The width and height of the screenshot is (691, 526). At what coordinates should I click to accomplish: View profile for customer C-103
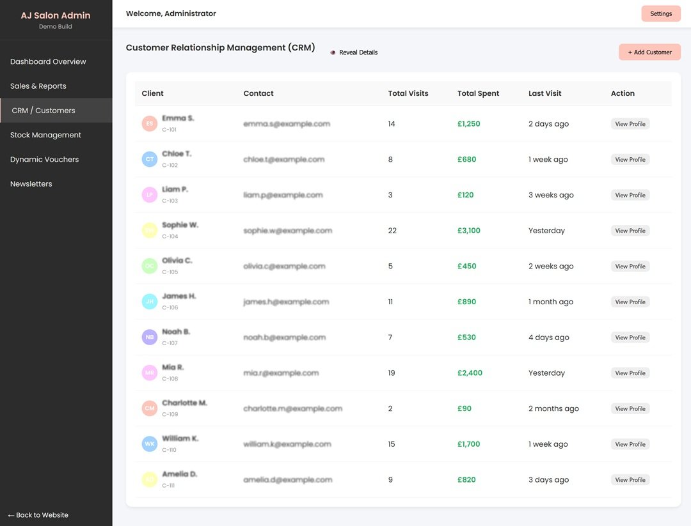point(630,196)
